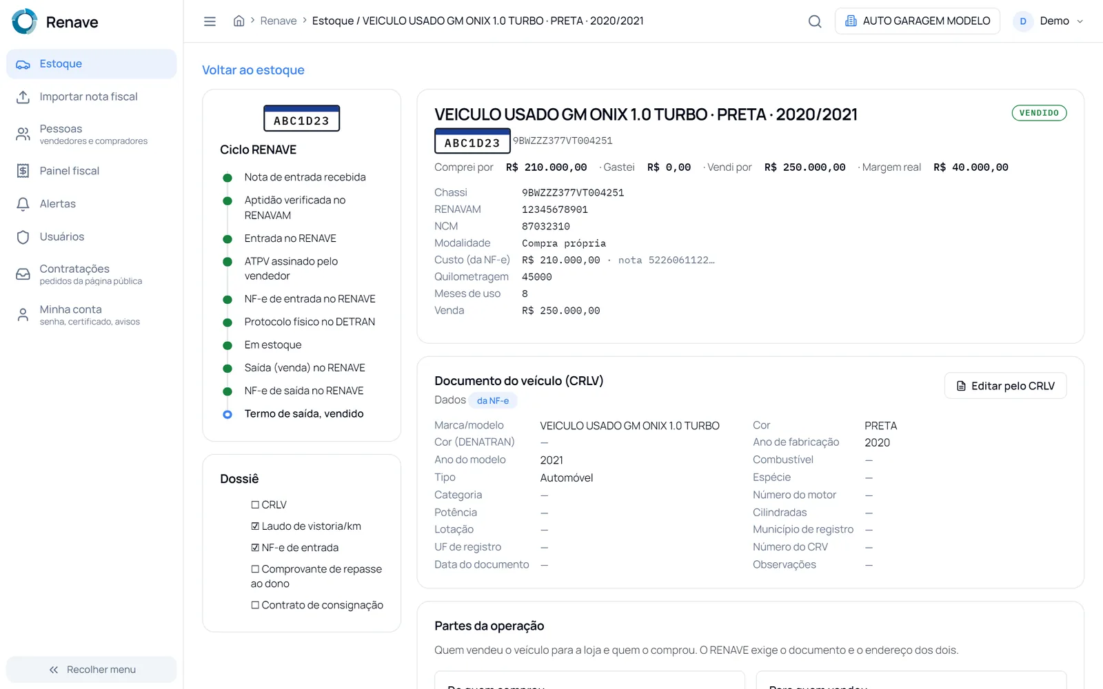Click the Alertas bell icon
The width and height of the screenshot is (1103, 689).
coord(23,204)
